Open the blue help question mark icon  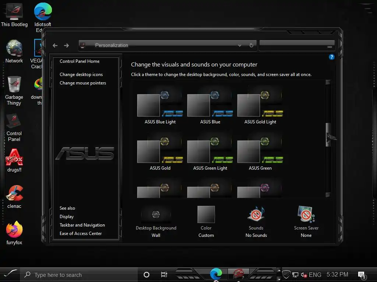(332, 57)
